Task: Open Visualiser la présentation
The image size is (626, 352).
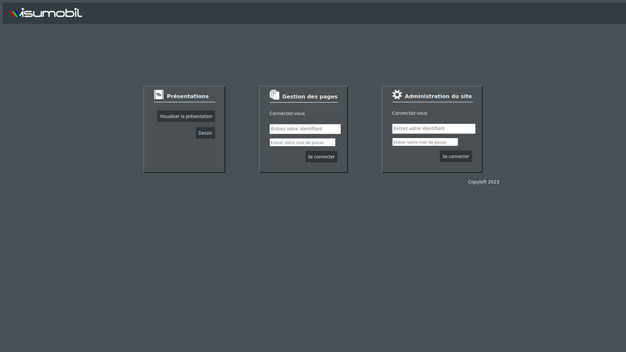Action: click(x=186, y=116)
